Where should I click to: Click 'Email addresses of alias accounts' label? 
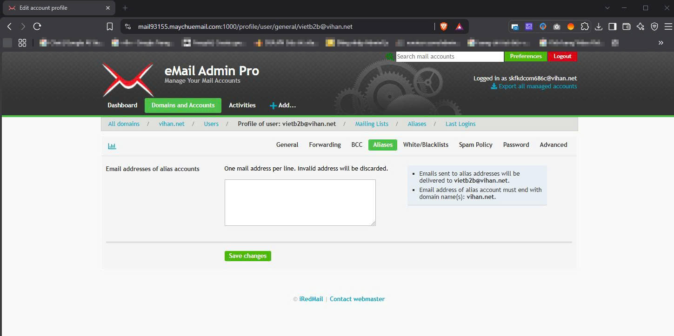[x=153, y=169]
